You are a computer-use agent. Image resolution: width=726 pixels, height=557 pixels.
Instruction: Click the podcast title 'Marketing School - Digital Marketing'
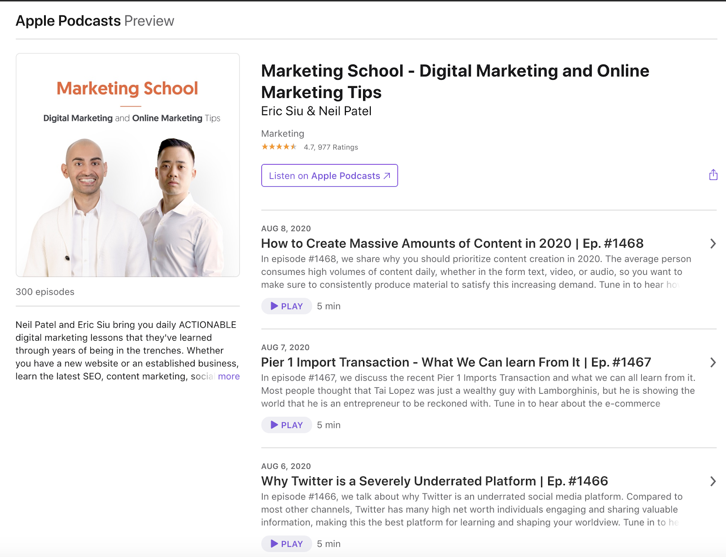(x=455, y=81)
